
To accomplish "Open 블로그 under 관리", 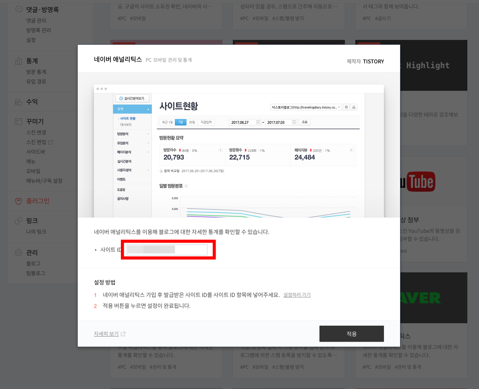I will [33, 264].
